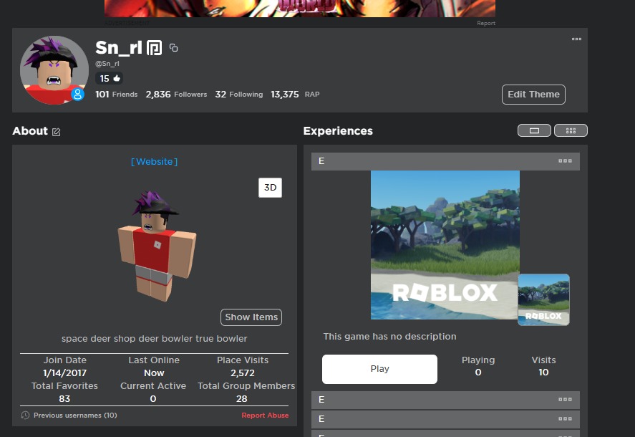Switch Experiences to slideshow view

pos(534,130)
